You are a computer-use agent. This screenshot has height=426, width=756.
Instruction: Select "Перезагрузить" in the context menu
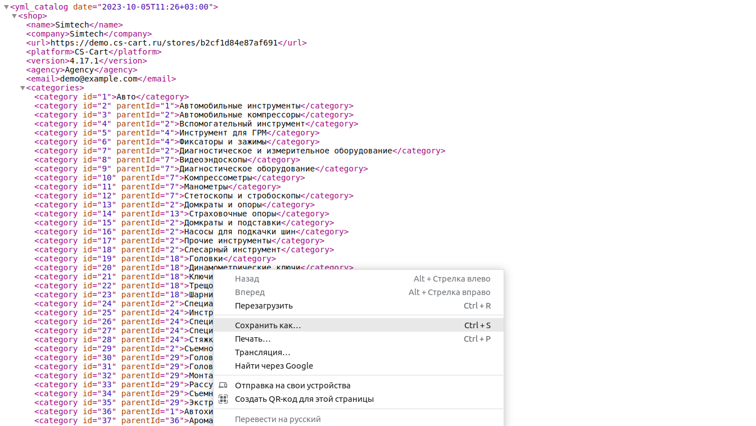coord(264,306)
